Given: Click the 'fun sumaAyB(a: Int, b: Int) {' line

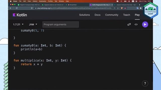Looking at the screenshot, I should pos(40,45).
